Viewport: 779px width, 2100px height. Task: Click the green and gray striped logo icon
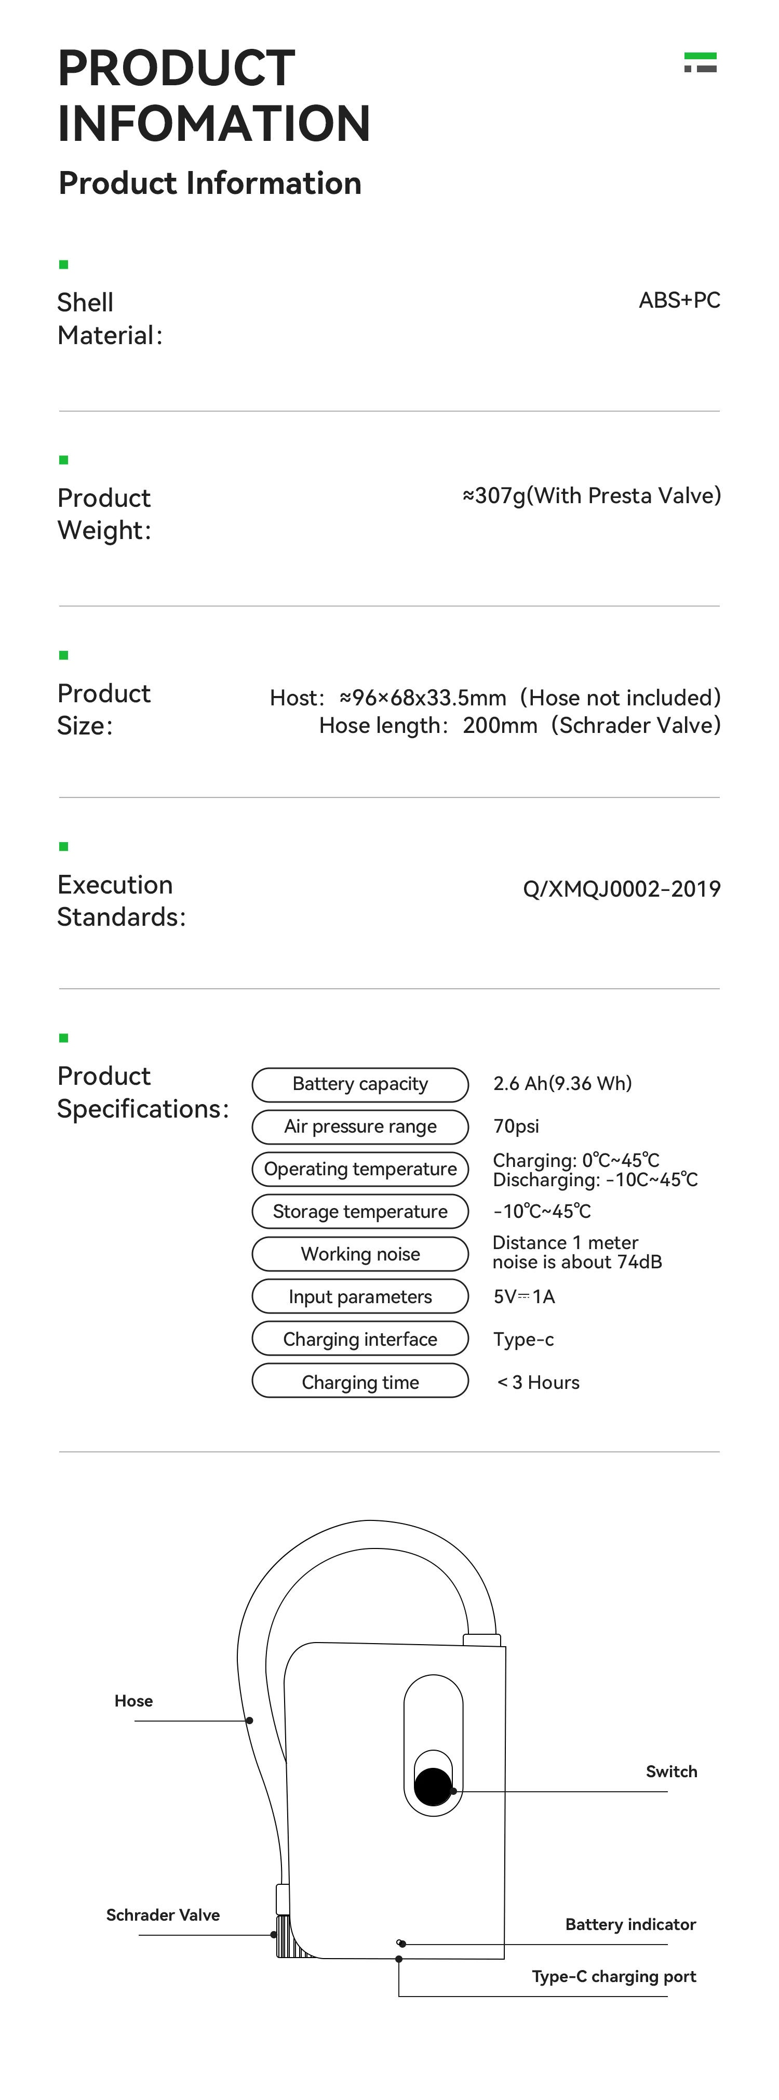(x=700, y=63)
